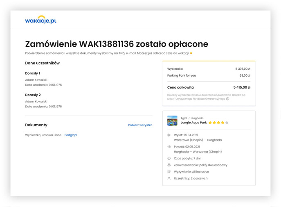The image size is (281, 207).
Task: Click the Wycieczka price row label
Action: 175,69
